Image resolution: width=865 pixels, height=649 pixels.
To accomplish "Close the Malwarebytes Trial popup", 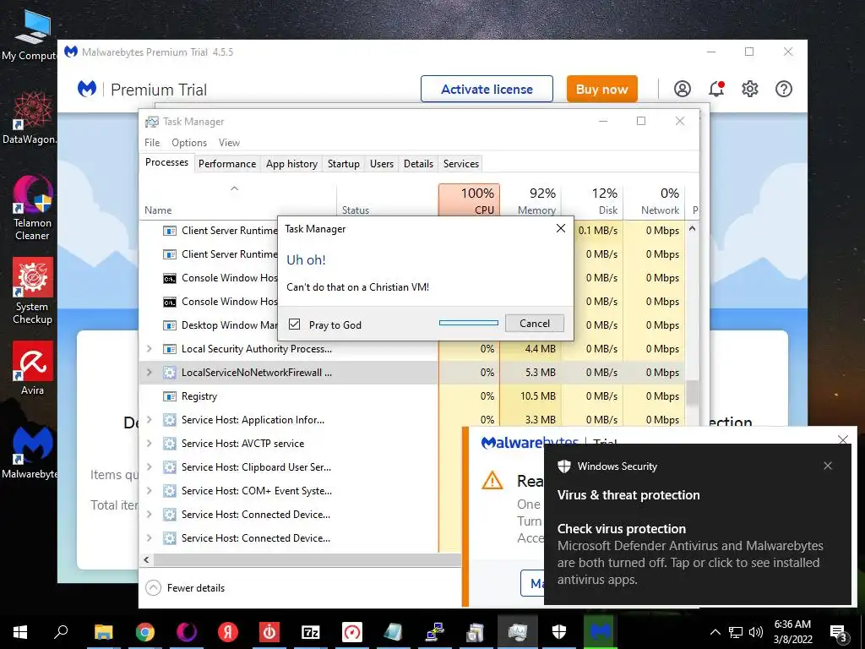I will tap(843, 439).
